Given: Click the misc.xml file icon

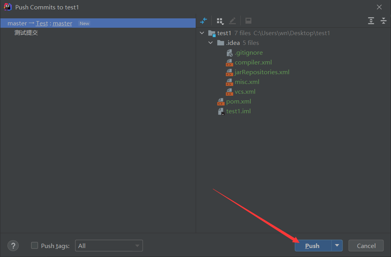Looking at the screenshot, I should 229,82.
